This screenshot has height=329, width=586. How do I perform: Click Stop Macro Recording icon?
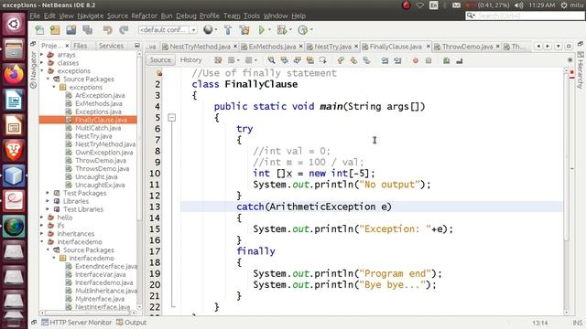pos(429,60)
